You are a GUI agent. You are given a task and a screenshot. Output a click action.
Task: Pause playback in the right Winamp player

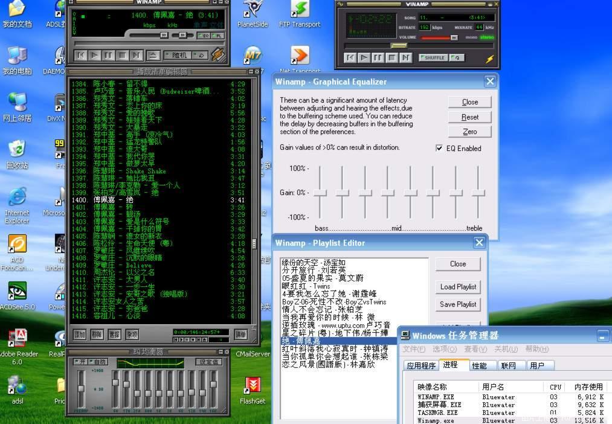[378, 58]
